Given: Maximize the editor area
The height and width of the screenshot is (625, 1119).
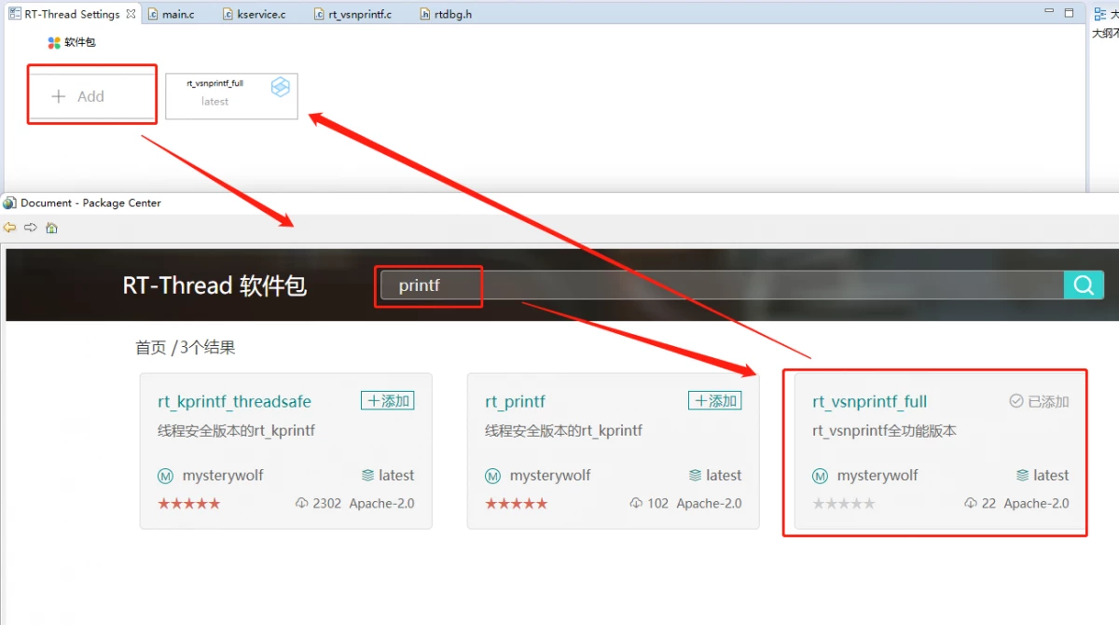Looking at the screenshot, I should [x=1071, y=13].
